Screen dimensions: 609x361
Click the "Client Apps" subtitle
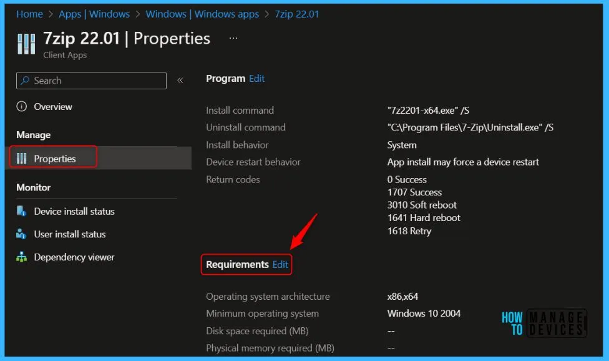(x=65, y=55)
